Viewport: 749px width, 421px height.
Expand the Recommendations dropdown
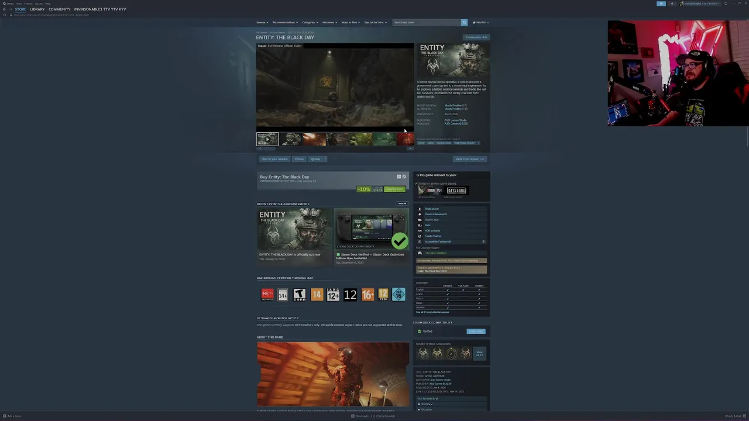click(x=285, y=22)
